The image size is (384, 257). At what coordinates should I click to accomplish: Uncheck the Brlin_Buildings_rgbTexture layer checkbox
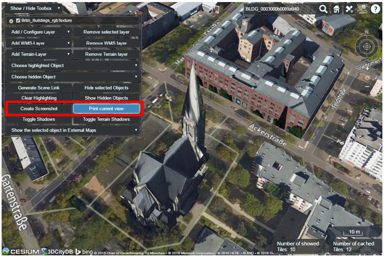[18, 21]
